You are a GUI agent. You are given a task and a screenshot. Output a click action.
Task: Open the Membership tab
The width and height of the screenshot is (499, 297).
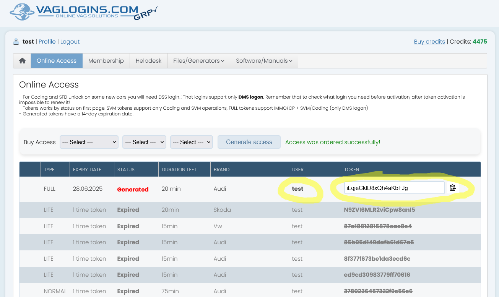[106, 61]
